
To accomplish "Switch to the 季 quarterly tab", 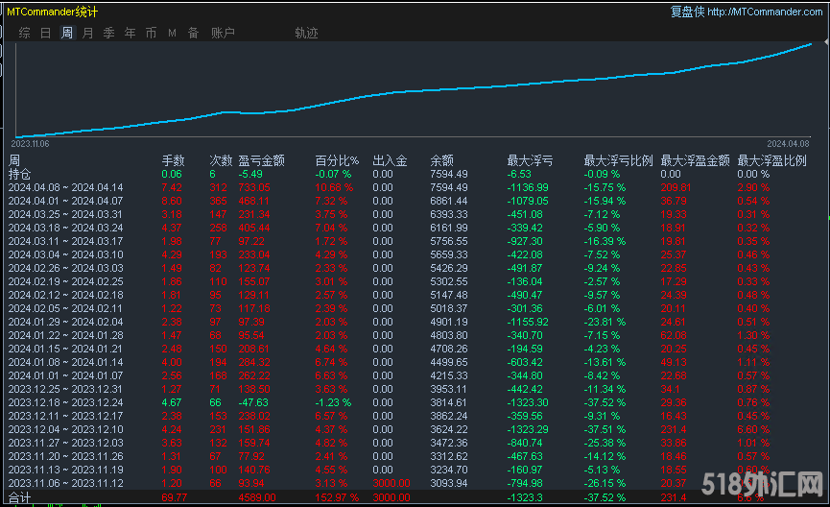I will coord(108,33).
